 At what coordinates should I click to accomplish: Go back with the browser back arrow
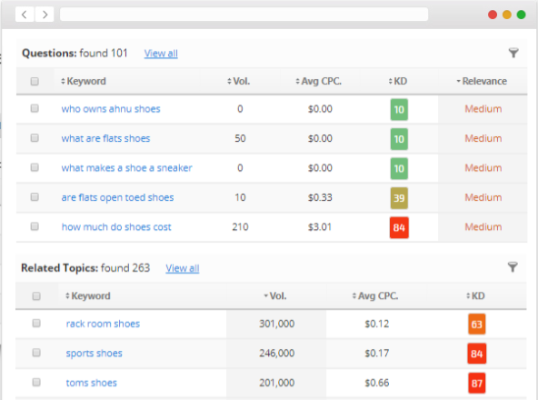[25, 15]
